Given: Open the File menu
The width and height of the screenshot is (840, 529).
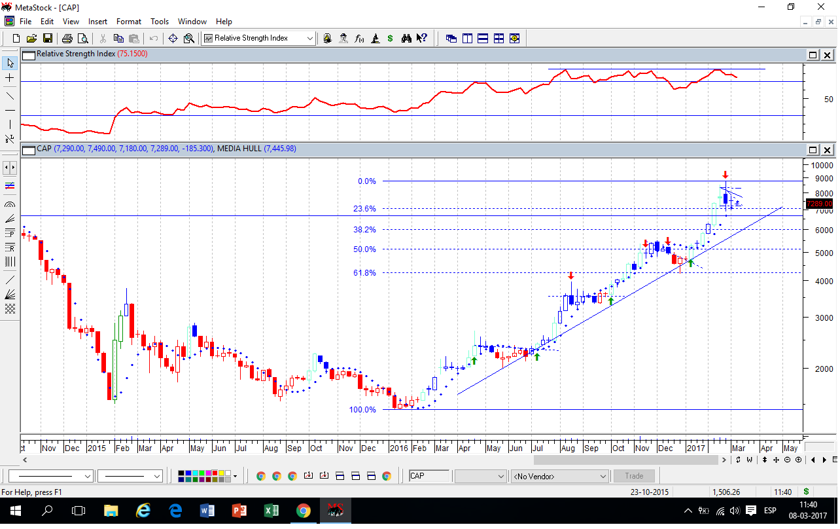Looking at the screenshot, I should pos(26,22).
